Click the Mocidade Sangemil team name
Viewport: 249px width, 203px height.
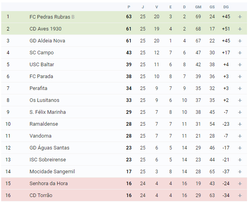[x=52, y=172]
